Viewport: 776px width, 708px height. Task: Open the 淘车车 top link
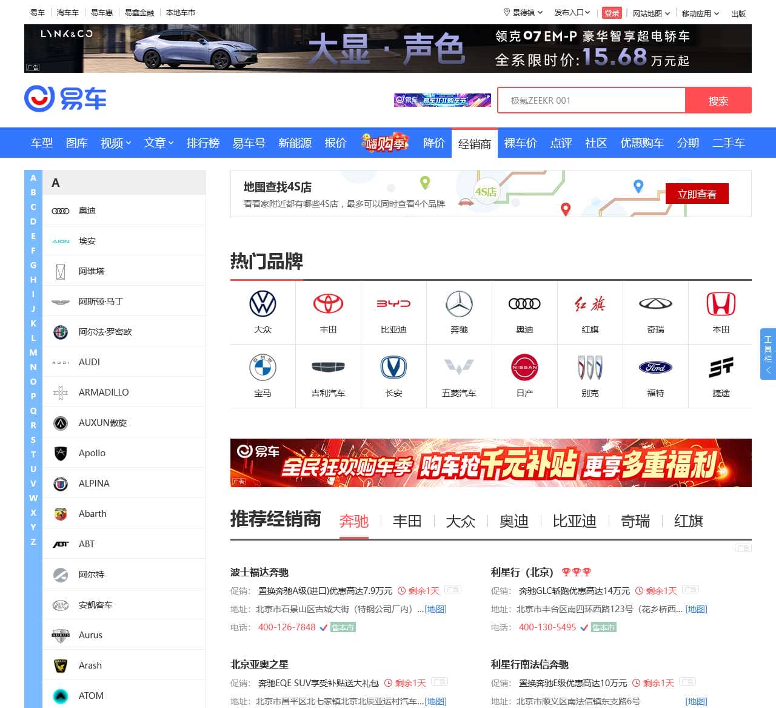[68, 12]
